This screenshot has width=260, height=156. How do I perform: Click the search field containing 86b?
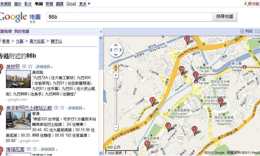coord(130,17)
